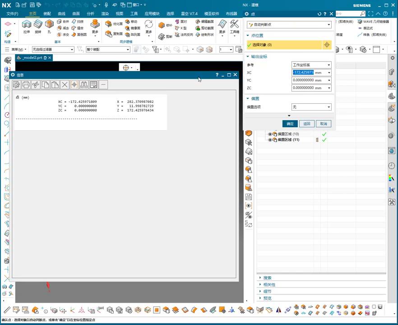Open the point constructor icon beside 选择对象
The width and height of the screenshot is (398, 325).
[x=327, y=45]
